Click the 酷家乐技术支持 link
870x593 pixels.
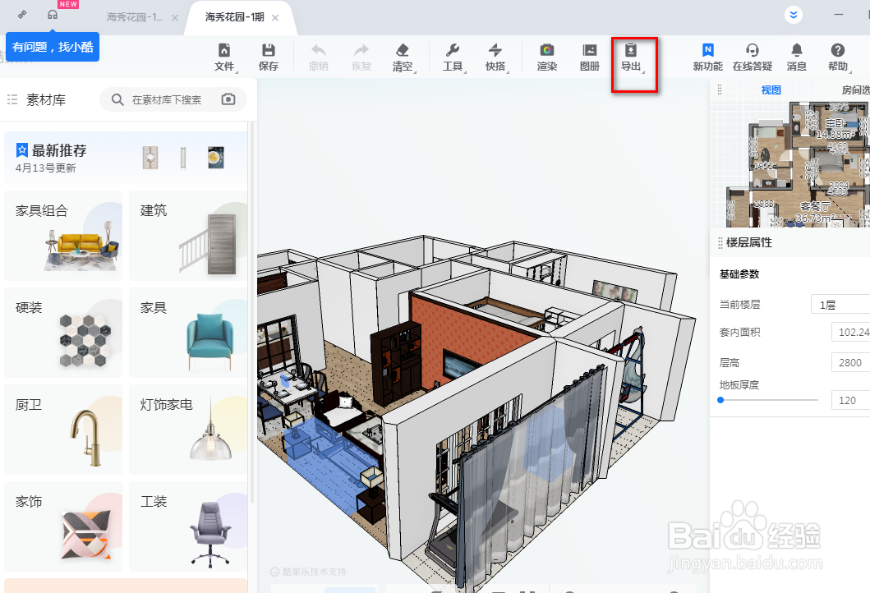tap(308, 572)
